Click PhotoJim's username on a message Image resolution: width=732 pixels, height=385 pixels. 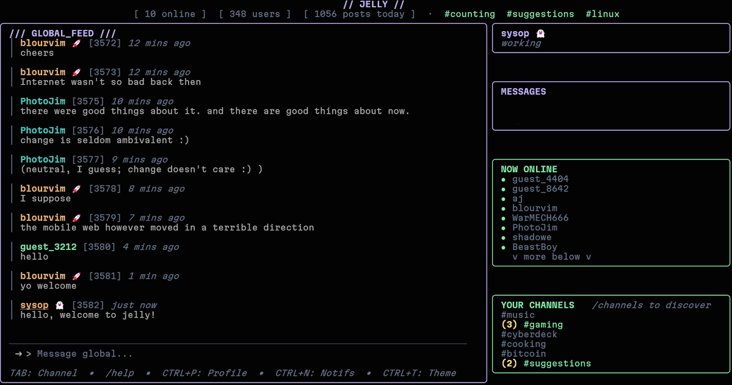(42, 101)
